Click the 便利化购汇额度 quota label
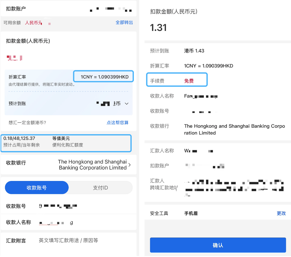 tap(68, 145)
